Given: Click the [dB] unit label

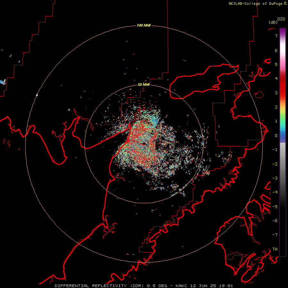Looking at the screenshot, I should point(273,22).
